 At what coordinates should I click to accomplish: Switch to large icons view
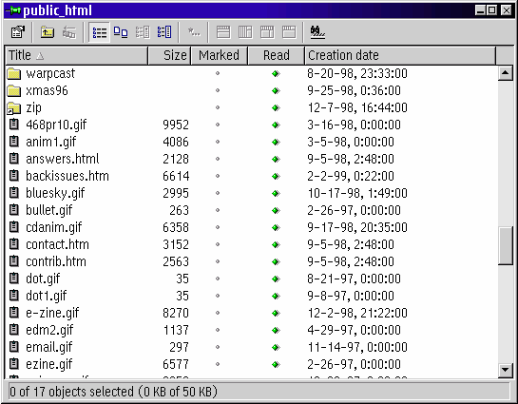pos(121,32)
